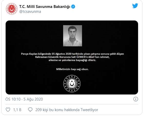Image resolution: width=146 pixels, height=116 pixels.
Task: Open the '209 kişi bu konu hakkında Tweetliyor' link
Action: [x=67, y=110]
